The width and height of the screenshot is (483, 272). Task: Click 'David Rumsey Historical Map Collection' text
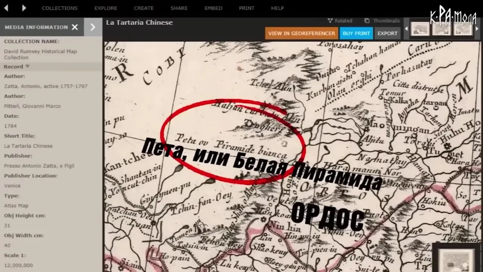[x=40, y=54]
